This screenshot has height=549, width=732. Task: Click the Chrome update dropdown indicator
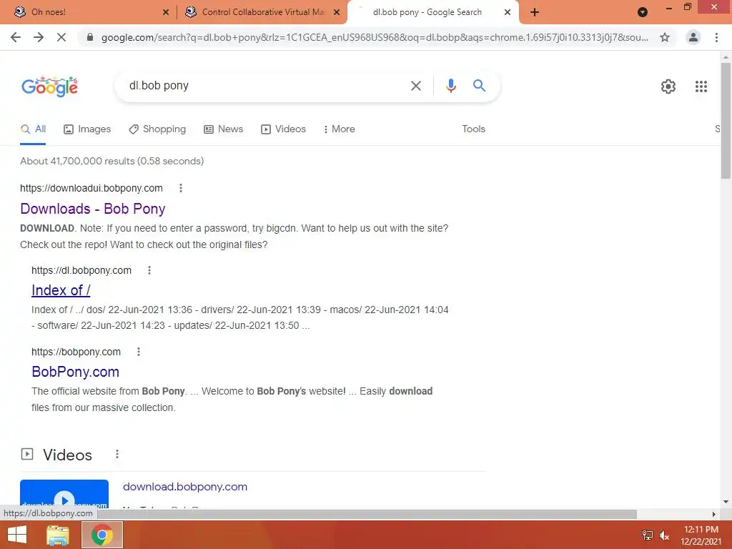click(x=643, y=12)
